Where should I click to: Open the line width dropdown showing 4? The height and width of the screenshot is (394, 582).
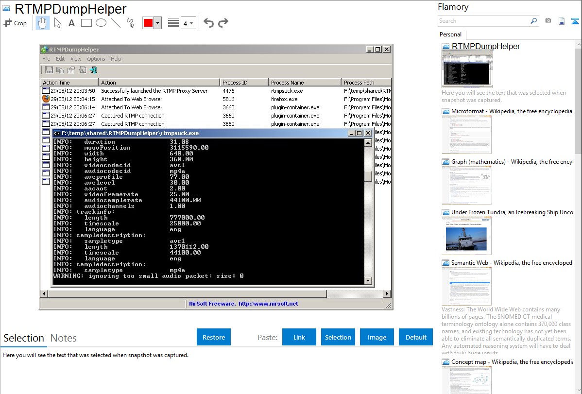(188, 23)
